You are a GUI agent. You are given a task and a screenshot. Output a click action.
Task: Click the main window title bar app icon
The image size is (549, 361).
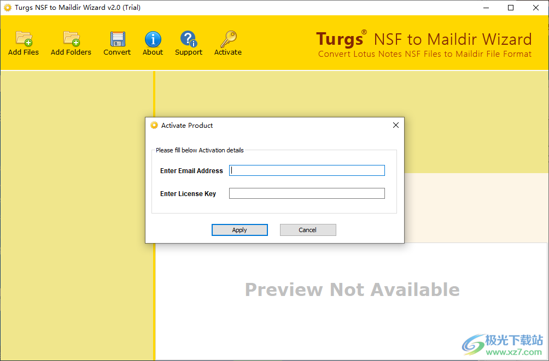point(7,8)
